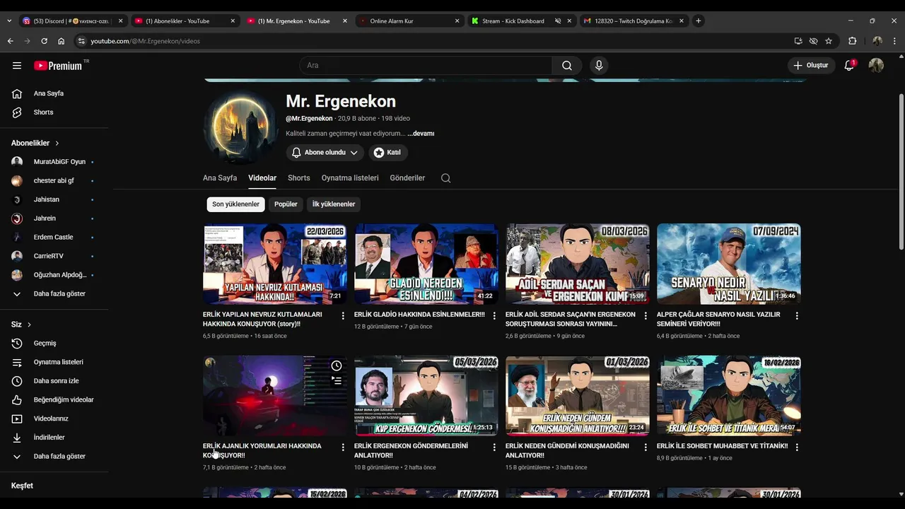The width and height of the screenshot is (905, 509).
Task: Open options for ADİL SERDAR SAÇAN video
Action: [x=646, y=316]
